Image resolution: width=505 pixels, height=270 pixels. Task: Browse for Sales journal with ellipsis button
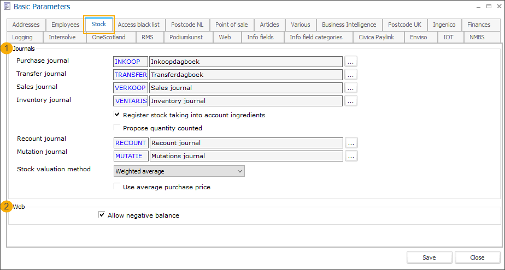point(351,88)
